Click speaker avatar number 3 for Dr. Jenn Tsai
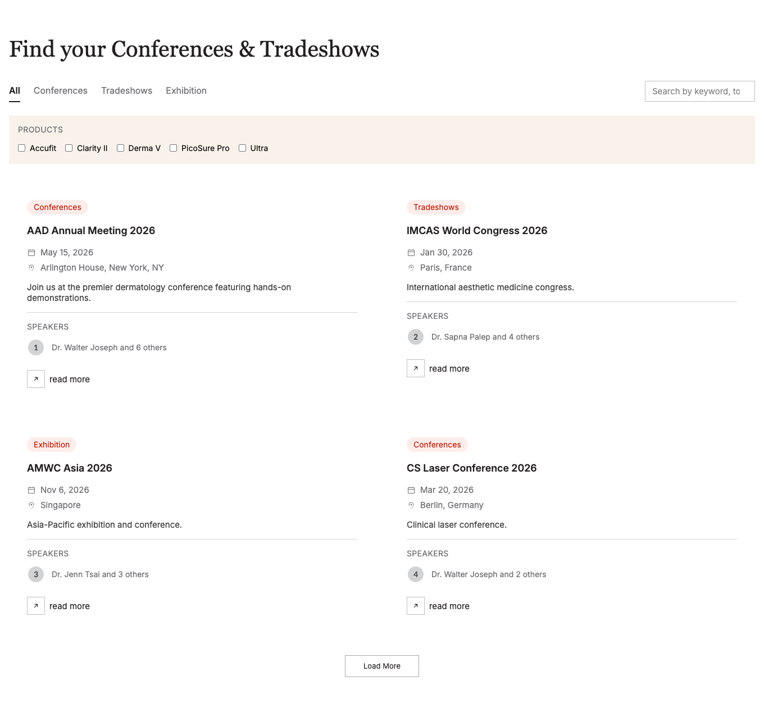The width and height of the screenshot is (764, 713). (36, 574)
